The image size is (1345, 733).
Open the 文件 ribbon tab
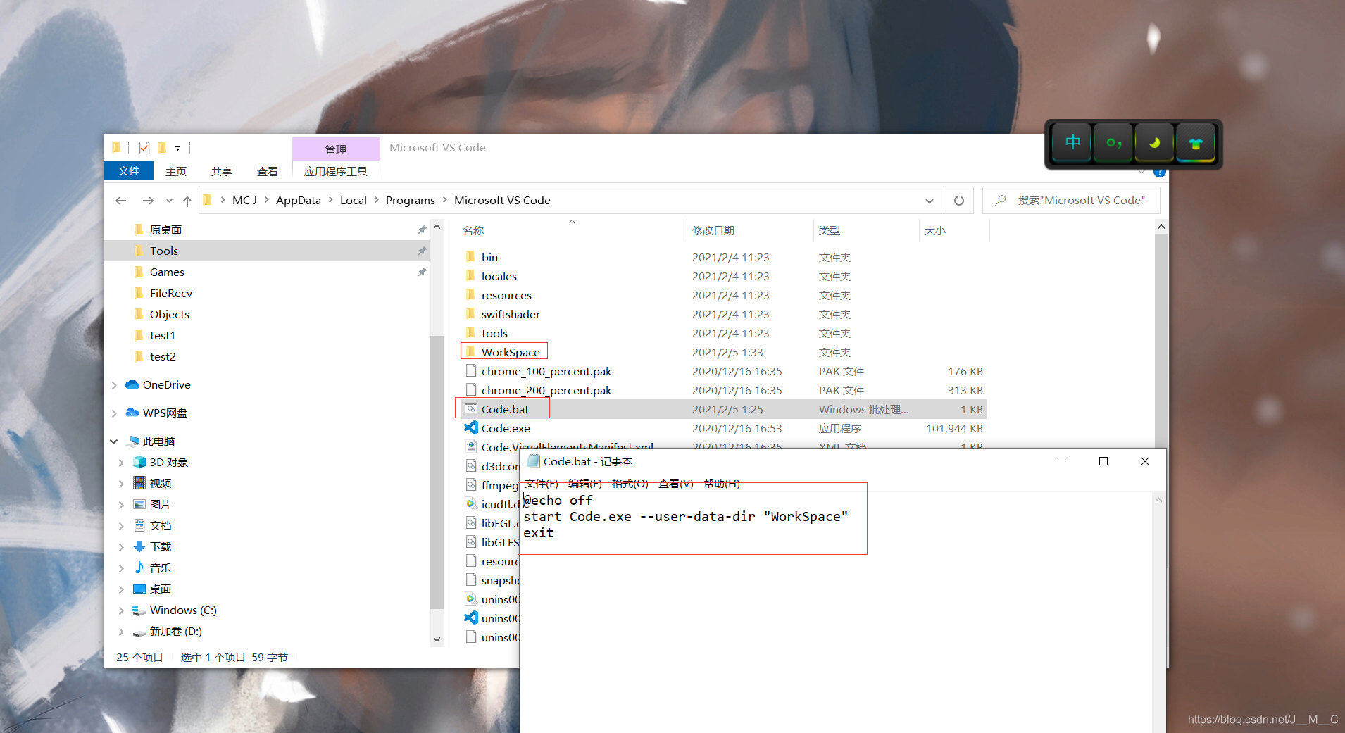coord(129,171)
